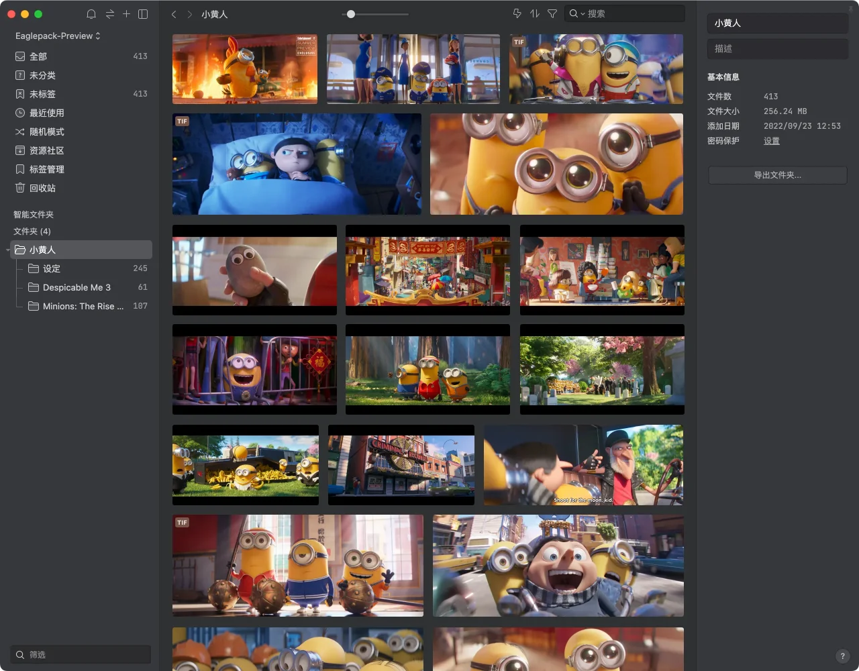Select the cherry blossom cemetery thumbnail

[x=602, y=369]
